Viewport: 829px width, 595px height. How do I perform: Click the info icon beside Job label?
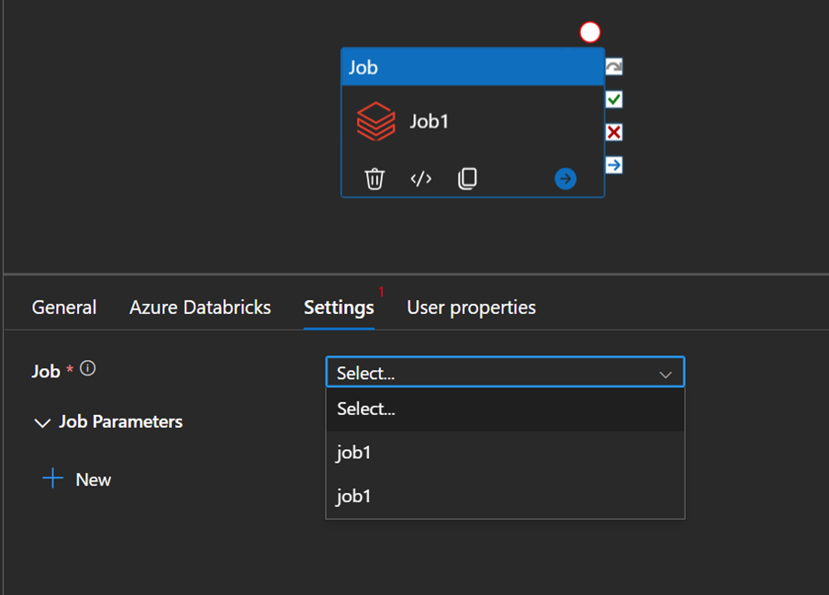[x=88, y=369]
